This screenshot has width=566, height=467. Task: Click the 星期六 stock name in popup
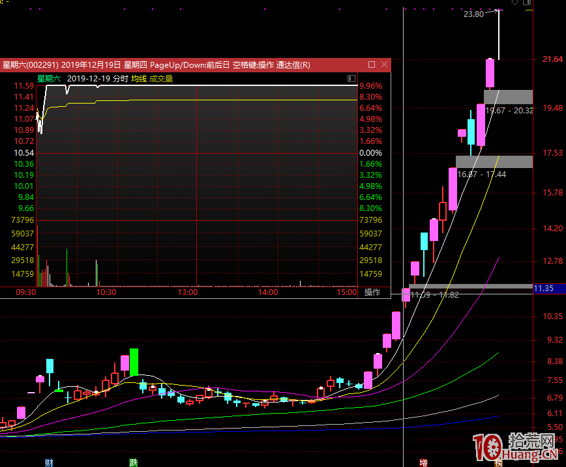click(x=48, y=79)
